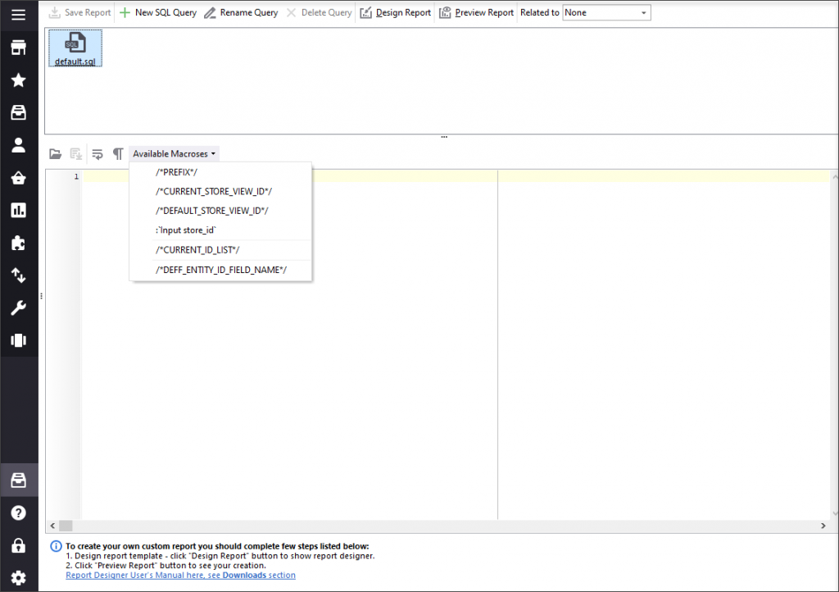Collapse the Available Macroses dropdown
This screenshot has width=839, height=592.
tap(175, 153)
